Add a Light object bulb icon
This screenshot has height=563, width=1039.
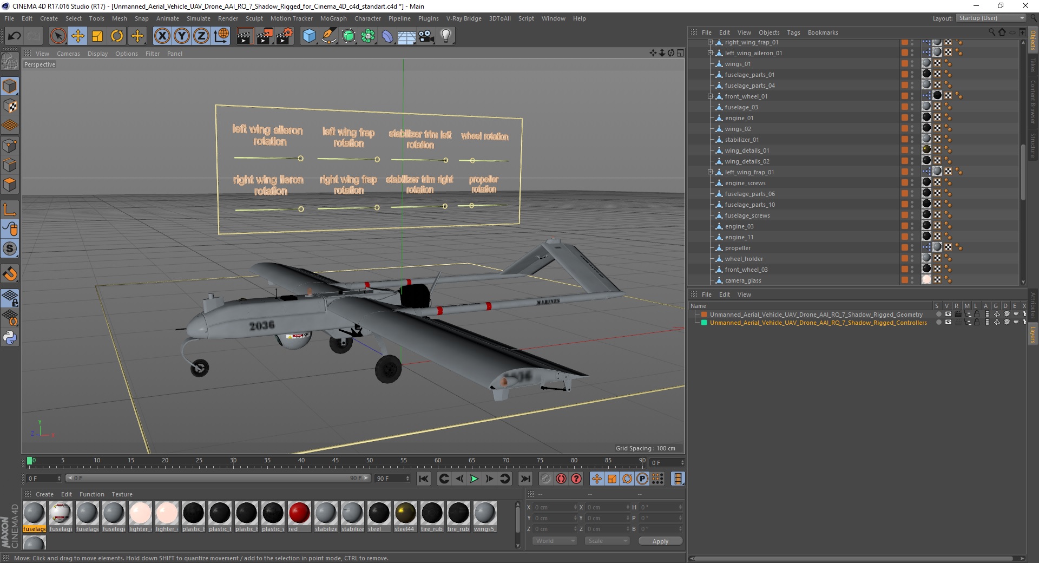coord(446,36)
